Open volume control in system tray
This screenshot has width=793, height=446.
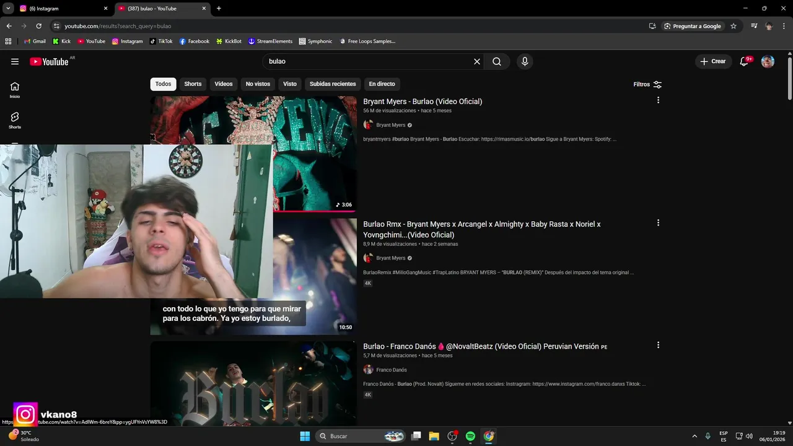point(749,436)
